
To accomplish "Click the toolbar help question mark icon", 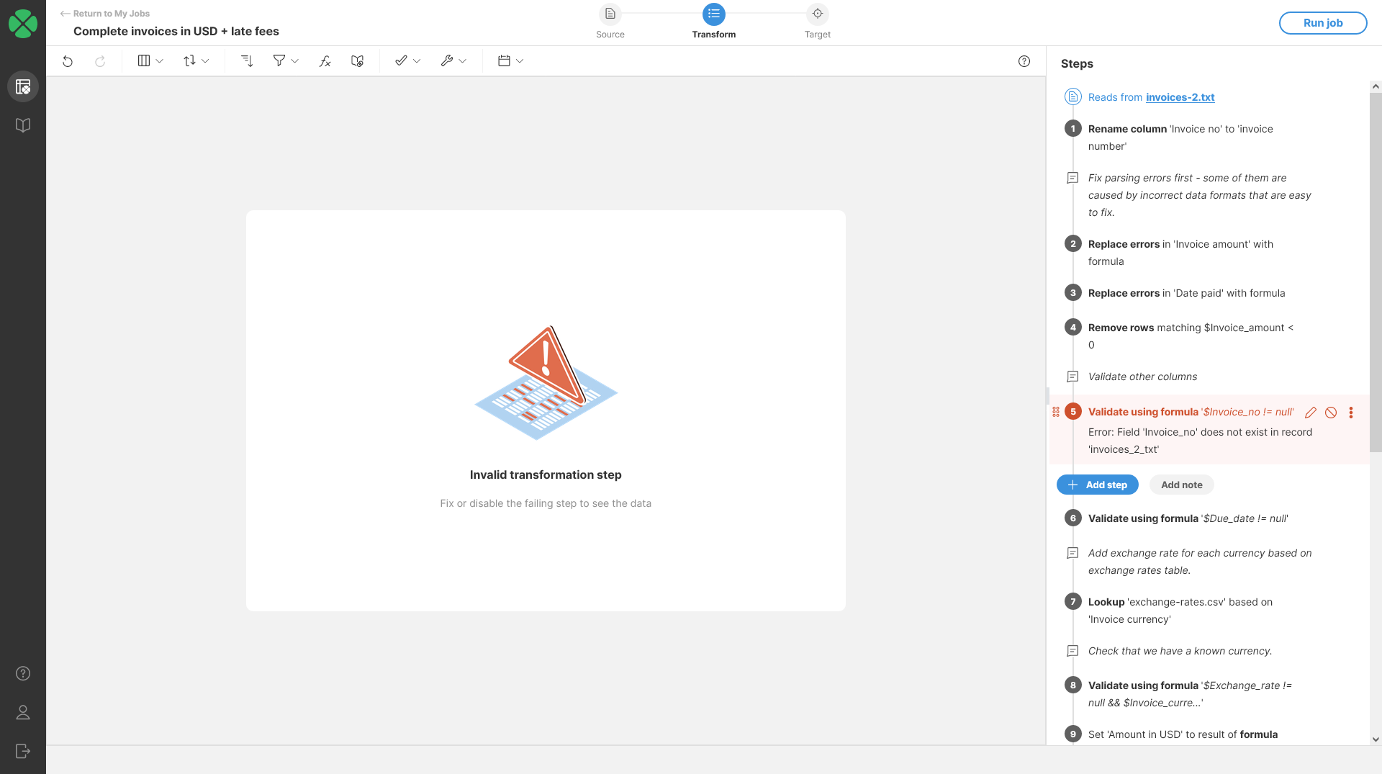I will coord(1024,61).
